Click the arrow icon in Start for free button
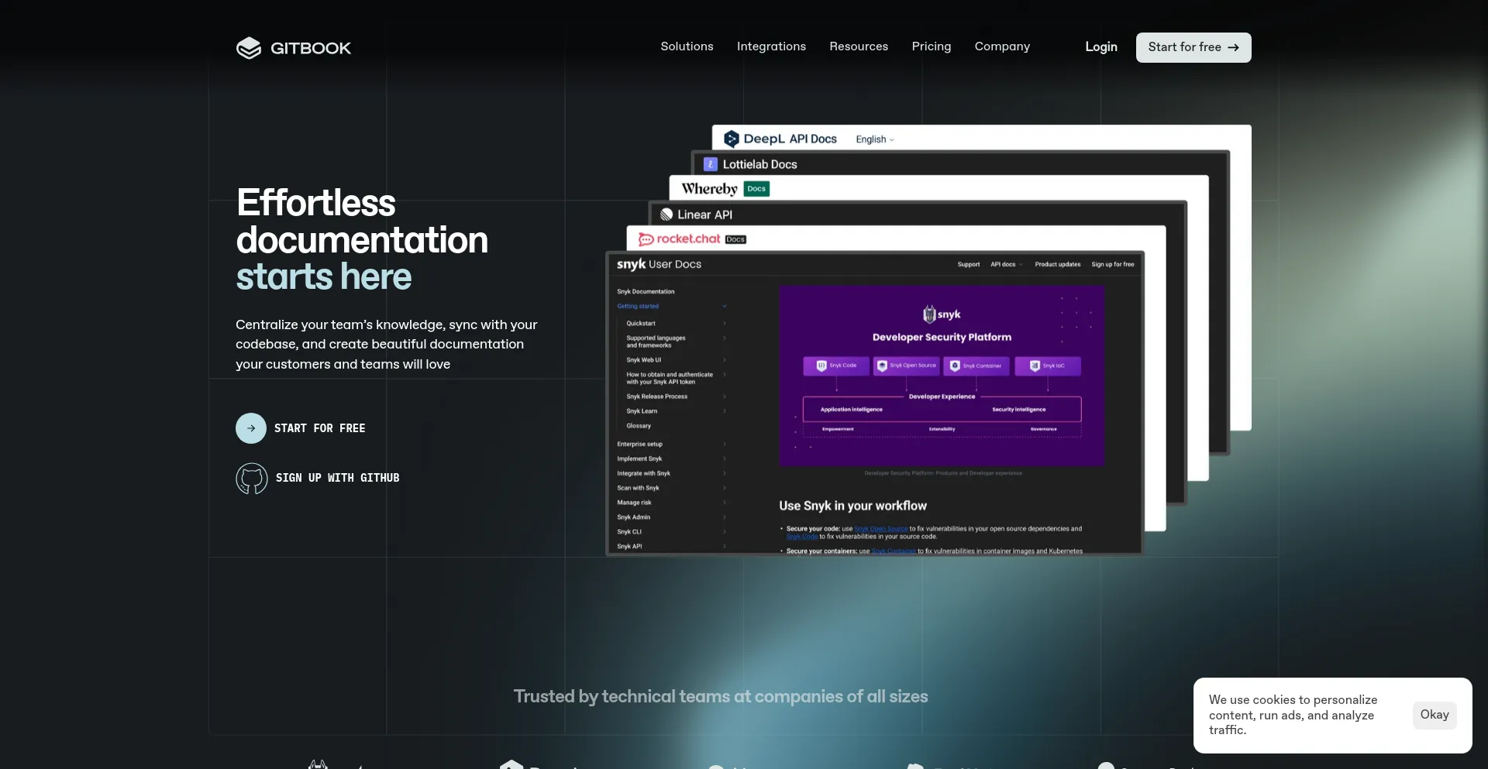This screenshot has height=769, width=1488. 1233,47
